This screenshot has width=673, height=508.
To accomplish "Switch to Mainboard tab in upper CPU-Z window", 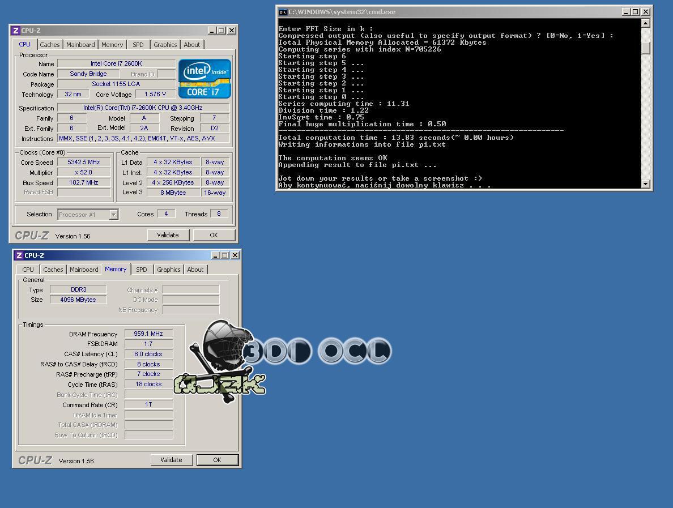I will [80, 45].
